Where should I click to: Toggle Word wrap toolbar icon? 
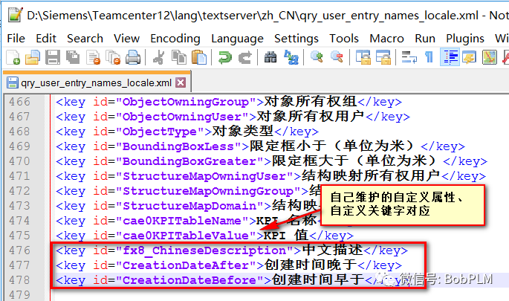409,57
